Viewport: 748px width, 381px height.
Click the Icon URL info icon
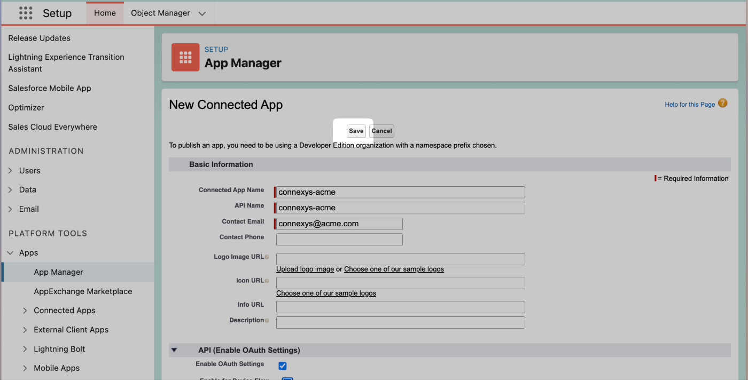pos(267,281)
